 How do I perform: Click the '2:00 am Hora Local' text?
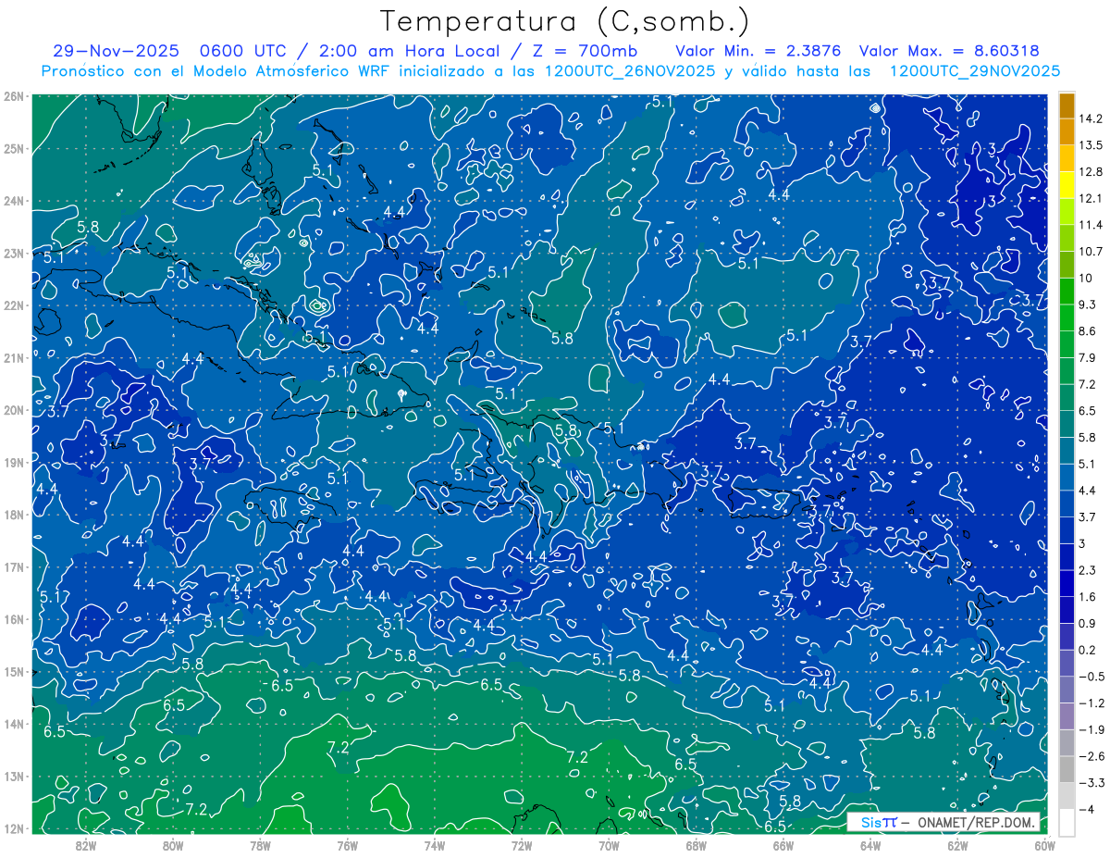tap(411, 50)
